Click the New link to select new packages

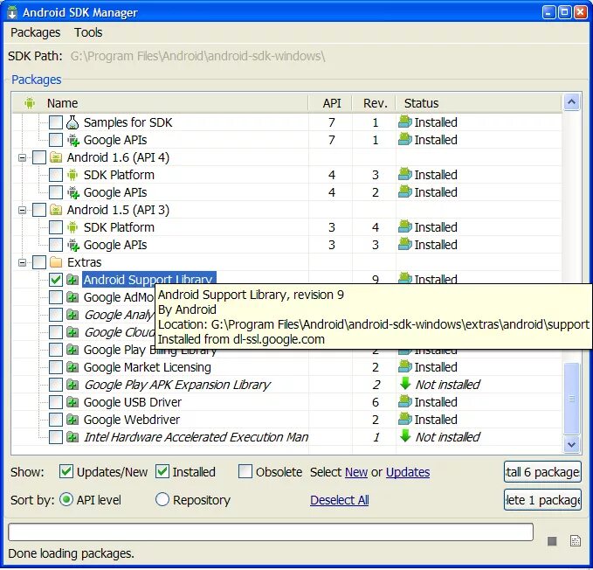coord(356,472)
